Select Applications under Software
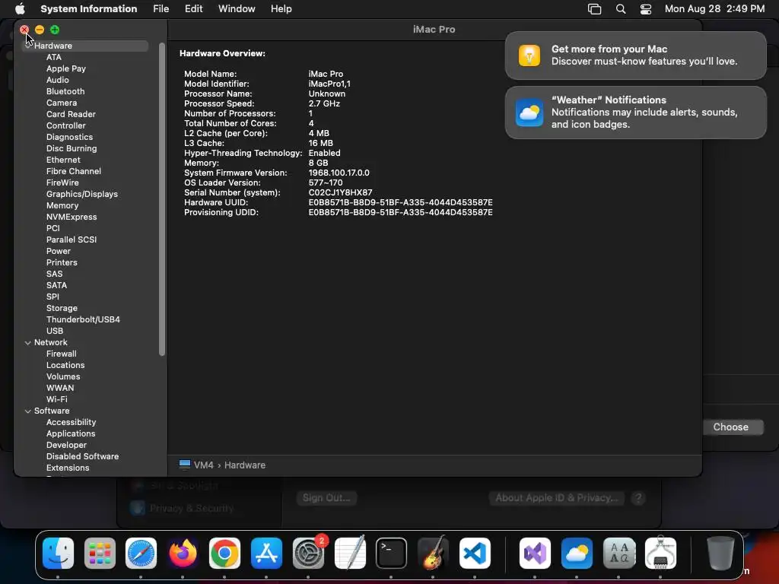This screenshot has height=584, width=779. pos(71,434)
